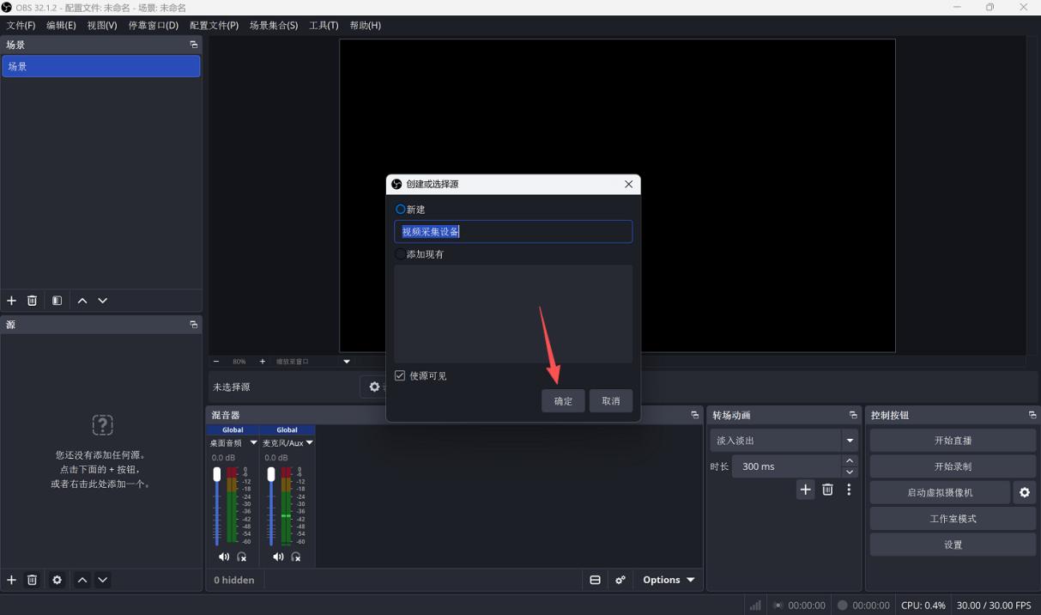
Task: Remove source with trash icon in Sources panel
Action: click(x=33, y=580)
